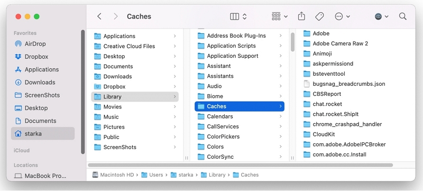Select the CallServices folder

[240, 126]
